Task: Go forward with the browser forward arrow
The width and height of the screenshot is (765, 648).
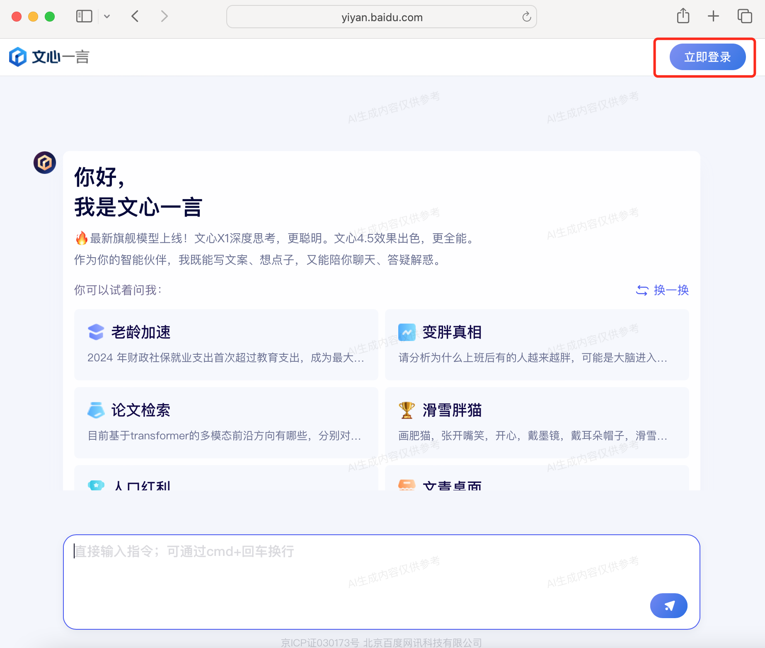Action: coord(165,17)
